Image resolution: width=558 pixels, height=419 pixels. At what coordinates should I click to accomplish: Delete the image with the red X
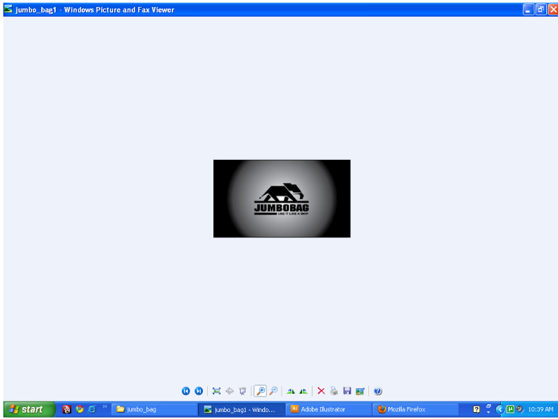click(x=321, y=391)
